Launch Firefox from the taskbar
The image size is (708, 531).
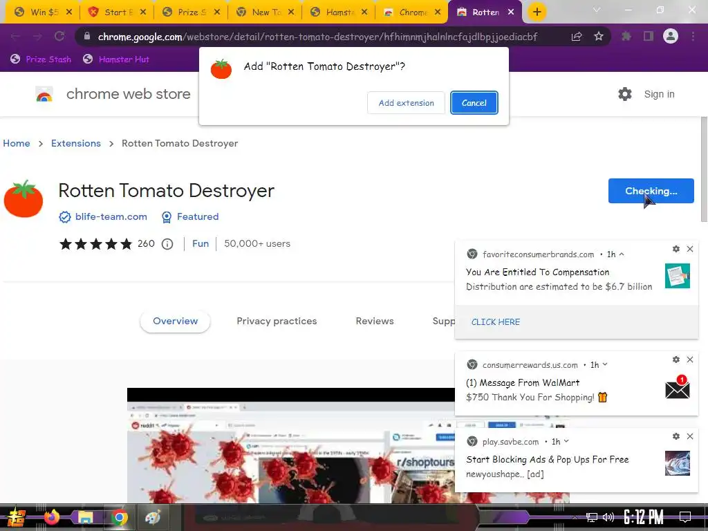51,517
